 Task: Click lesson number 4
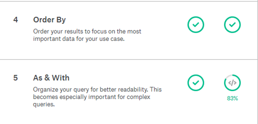pos(15,20)
